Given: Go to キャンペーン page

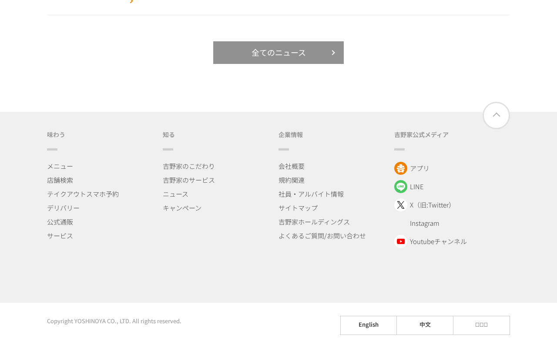Looking at the screenshot, I should click(x=182, y=208).
